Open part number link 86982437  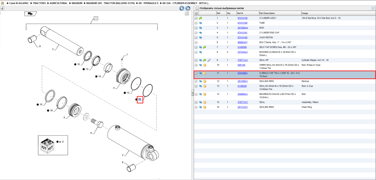point(243,42)
